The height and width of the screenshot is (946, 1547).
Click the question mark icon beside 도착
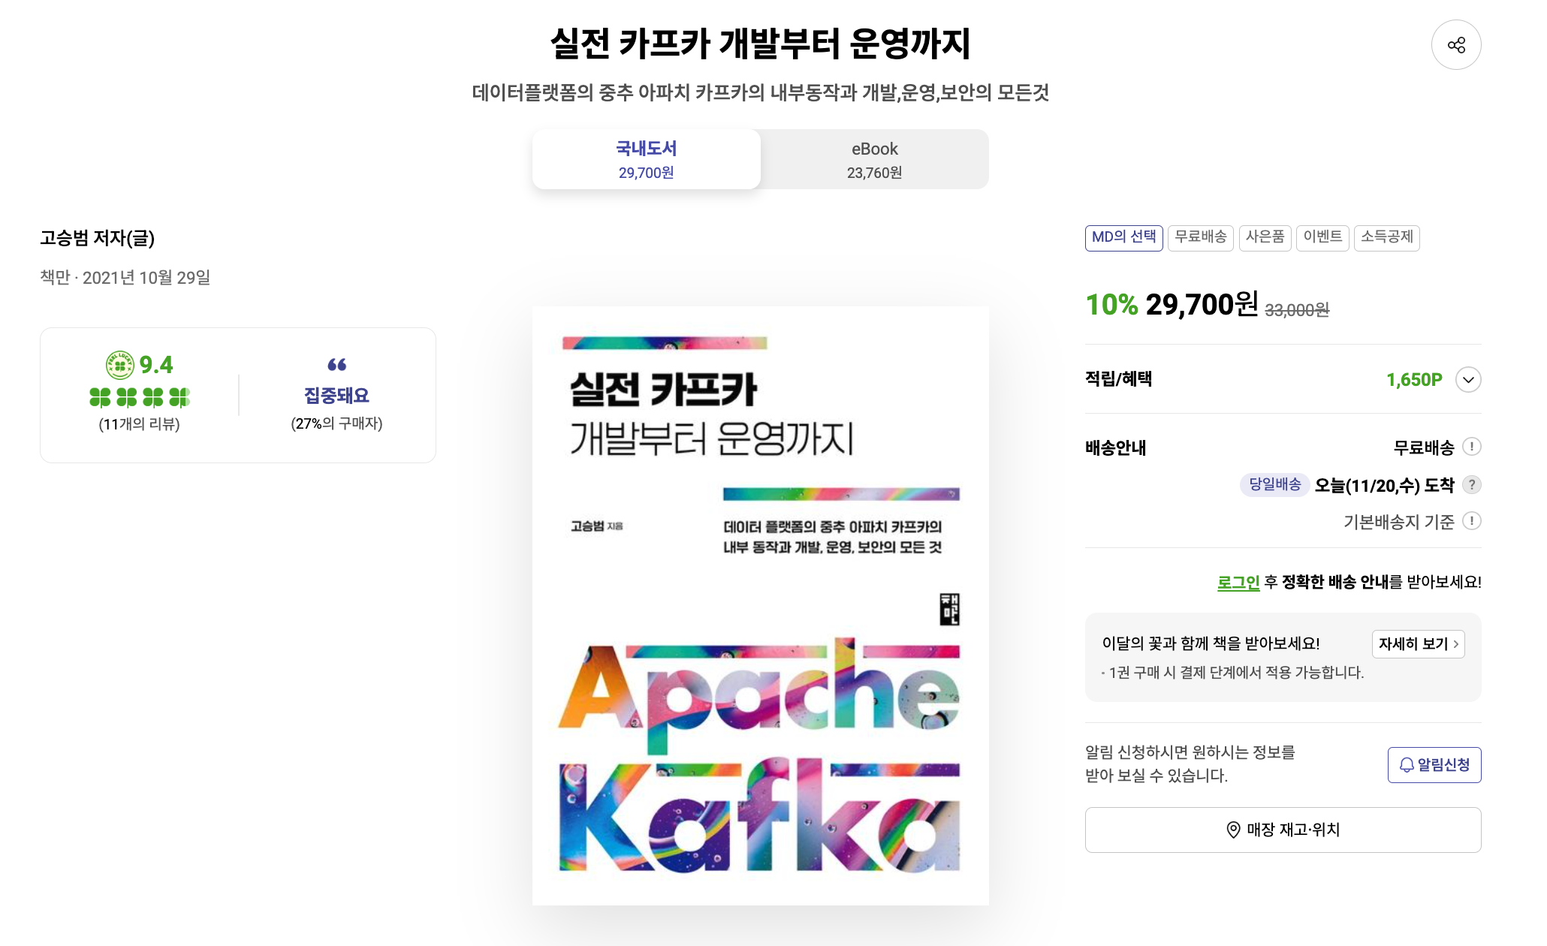coord(1472,484)
